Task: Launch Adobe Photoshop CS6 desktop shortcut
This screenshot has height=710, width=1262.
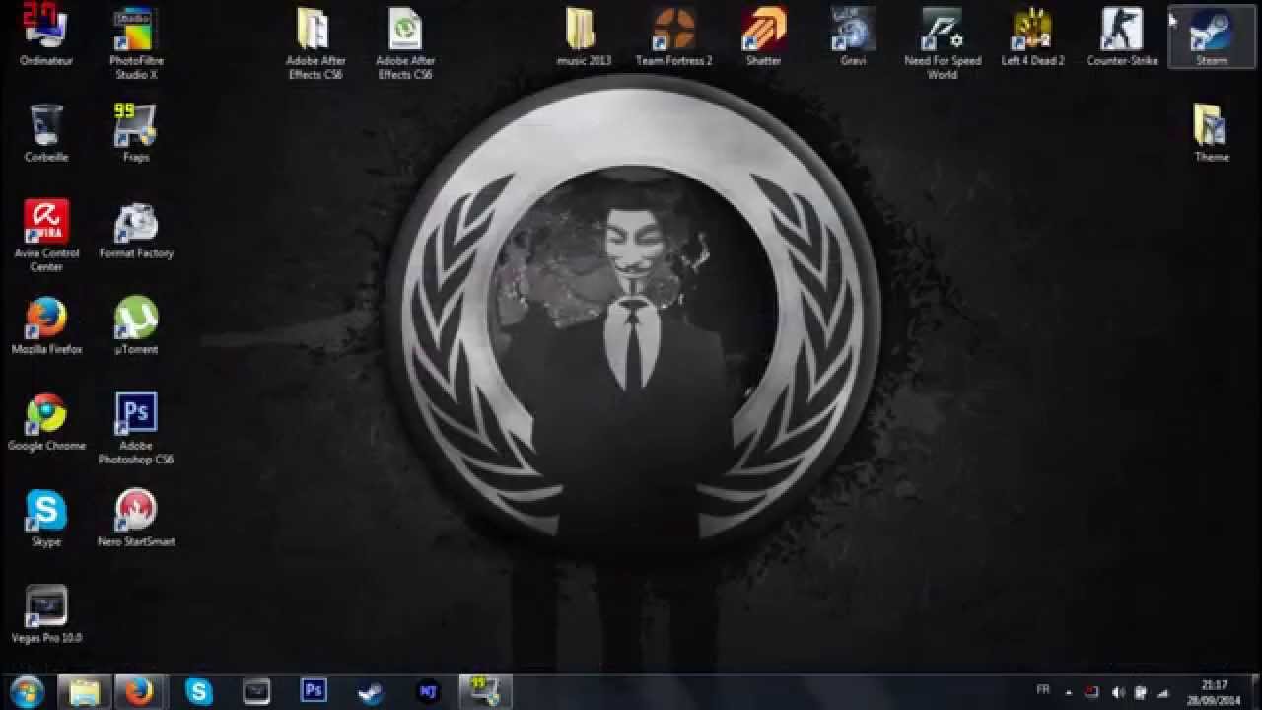Action: (x=136, y=428)
